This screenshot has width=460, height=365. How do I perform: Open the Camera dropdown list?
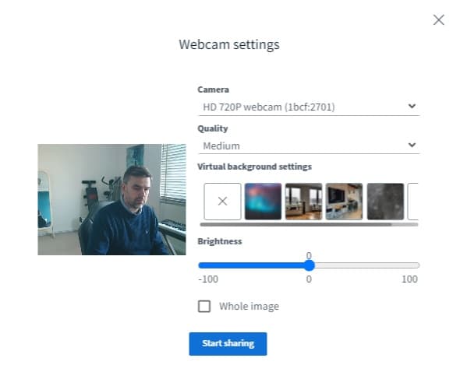pyautogui.click(x=309, y=107)
